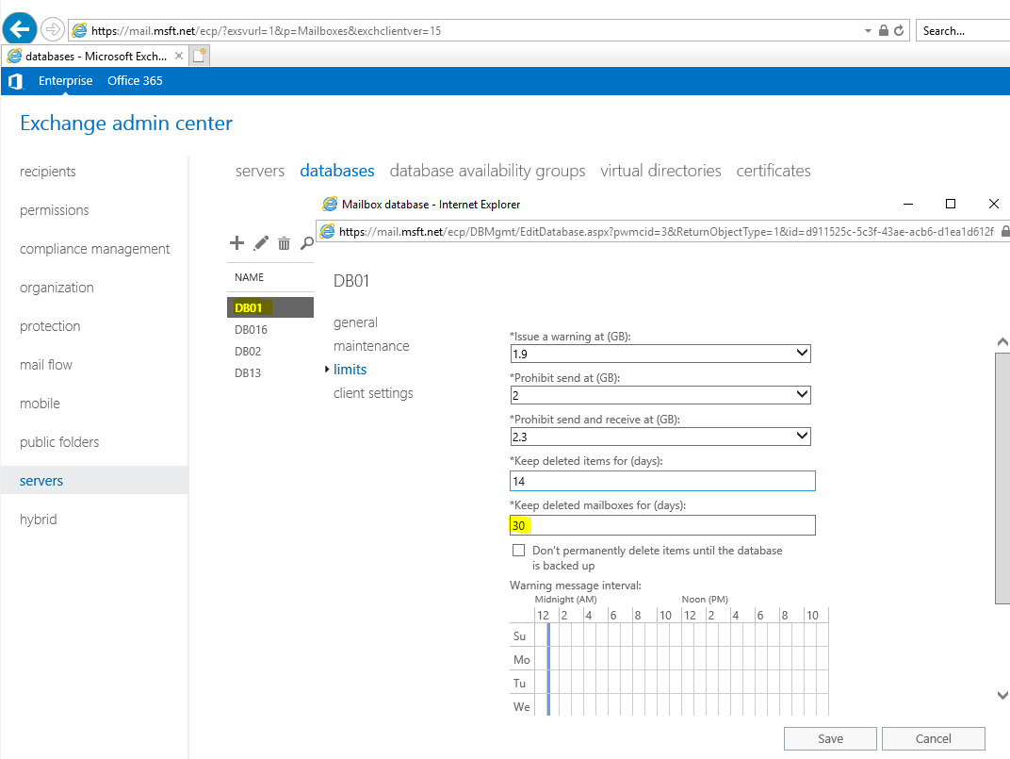Open the certificates tab
The width and height of the screenshot is (1010, 759).
774,171
